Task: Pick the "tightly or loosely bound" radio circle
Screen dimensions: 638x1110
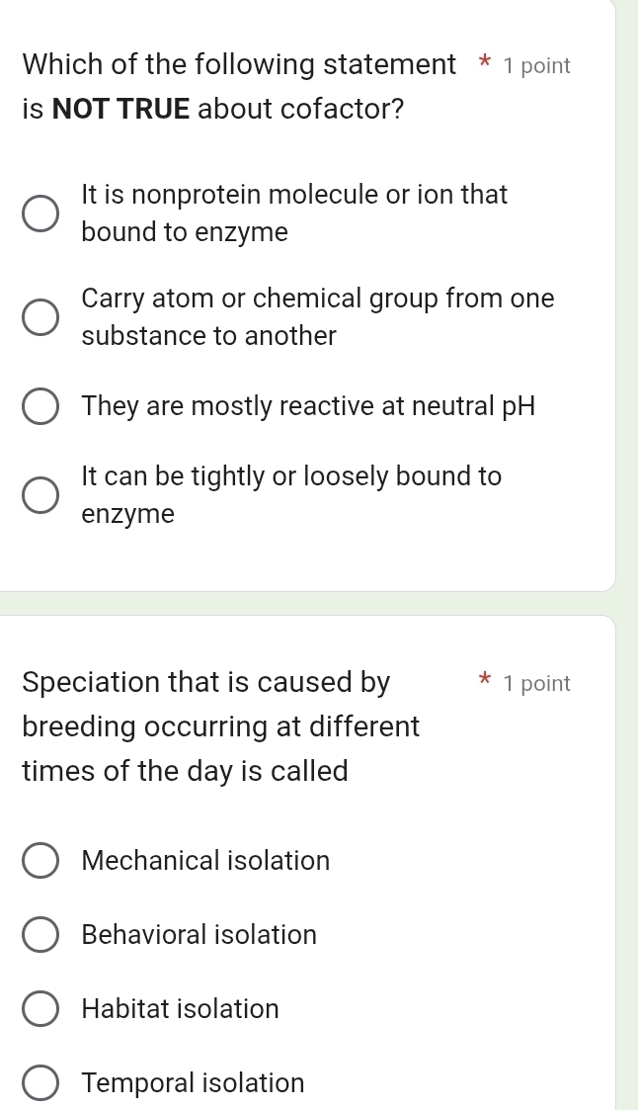Action: (x=40, y=495)
